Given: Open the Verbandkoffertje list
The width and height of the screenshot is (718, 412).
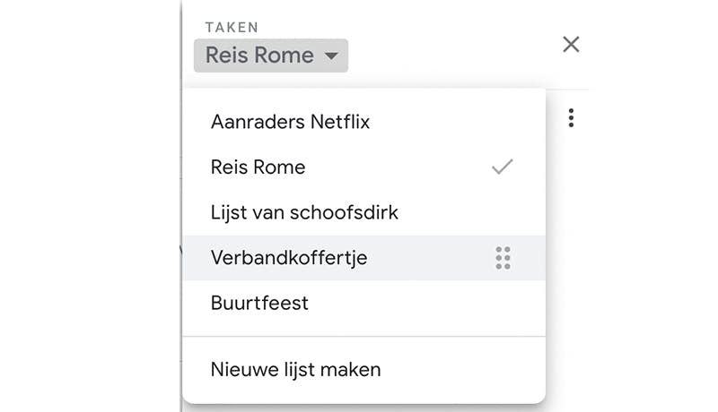Looking at the screenshot, I should (x=289, y=258).
